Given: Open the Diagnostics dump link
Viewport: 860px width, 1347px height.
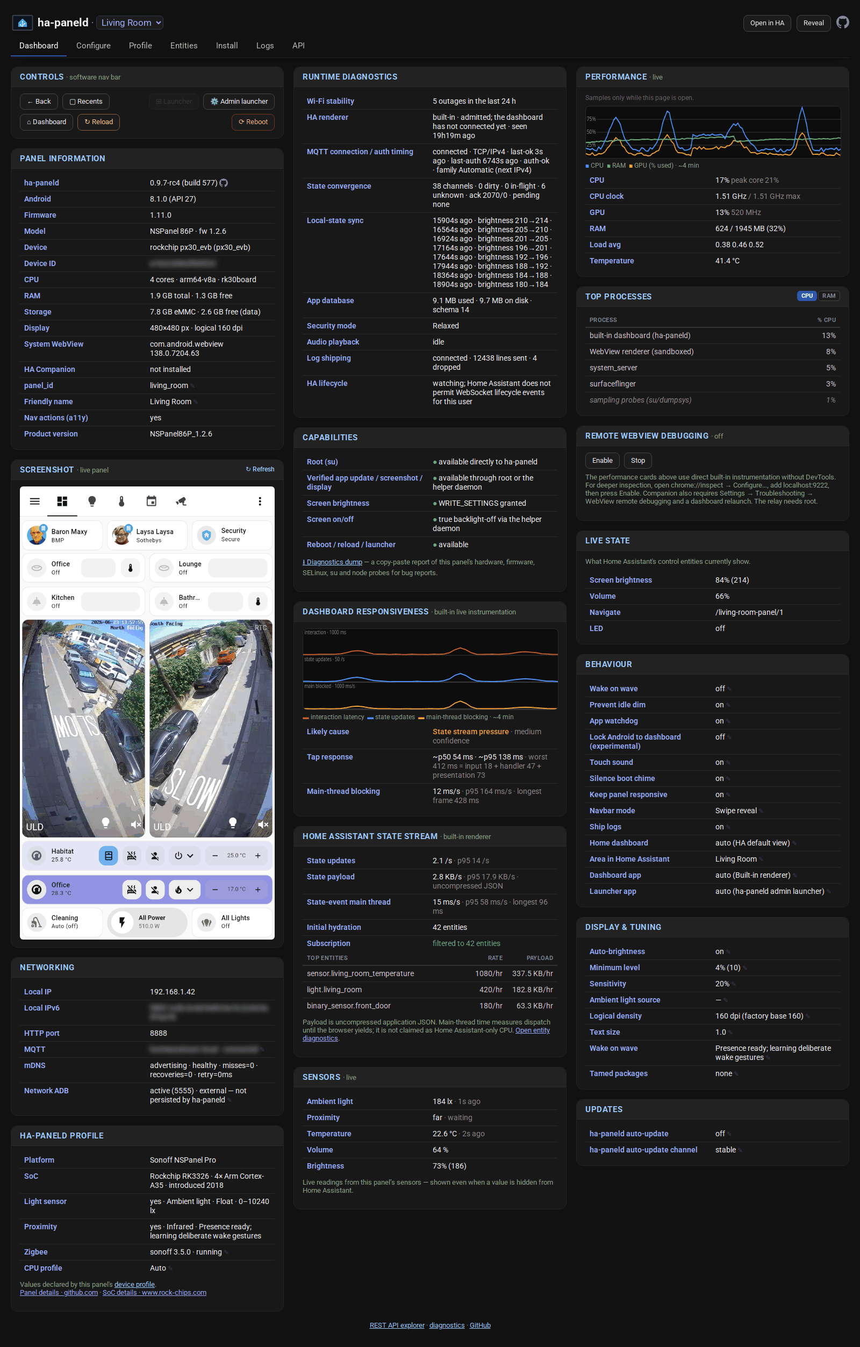Looking at the screenshot, I should pyautogui.click(x=332, y=562).
